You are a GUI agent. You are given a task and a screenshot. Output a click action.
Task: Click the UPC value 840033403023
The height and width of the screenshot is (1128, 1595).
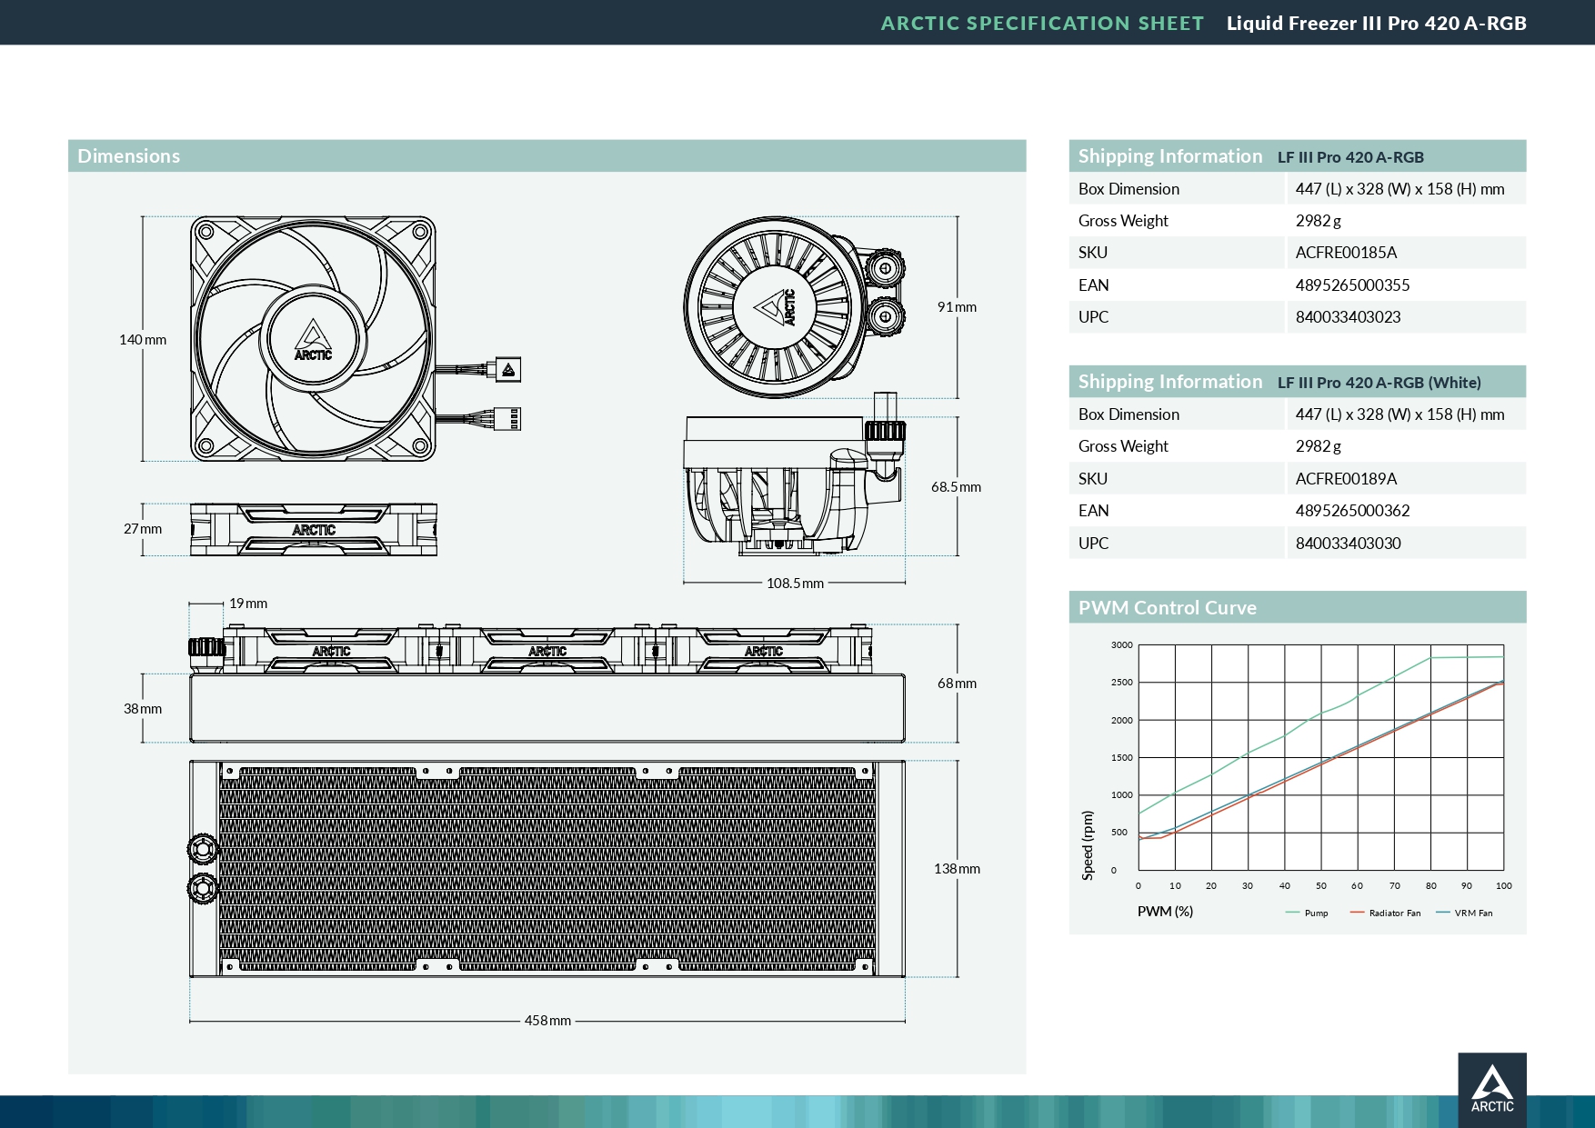point(1348,317)
